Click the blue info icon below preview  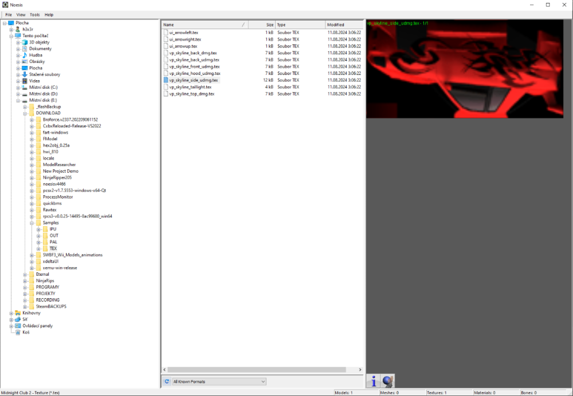coord(374,381)
